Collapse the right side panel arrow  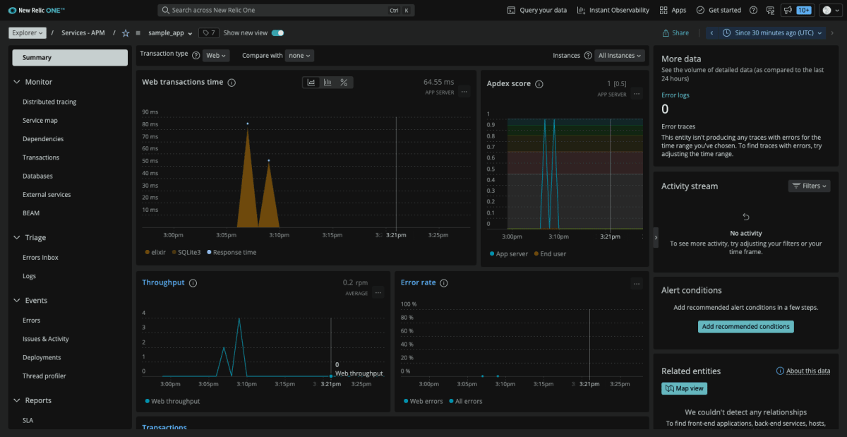pos(656,238)
